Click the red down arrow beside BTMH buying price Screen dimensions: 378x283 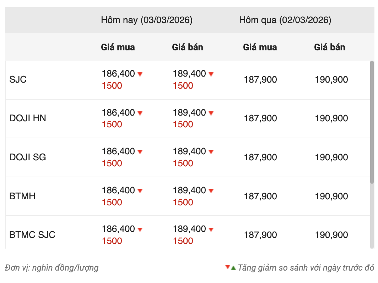pyautogui.click(x=140, y=191)
